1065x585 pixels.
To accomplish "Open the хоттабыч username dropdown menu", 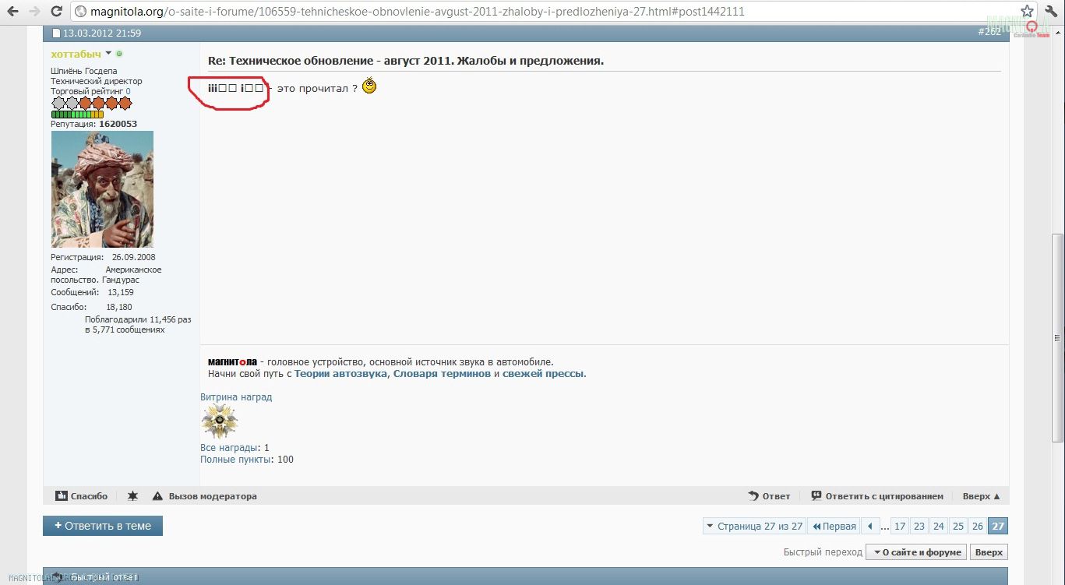I will pyautogui.click(x=109, y=54).
